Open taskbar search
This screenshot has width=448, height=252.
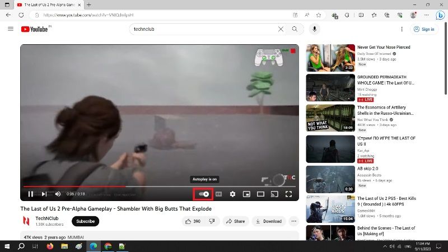tap(21, 246)
